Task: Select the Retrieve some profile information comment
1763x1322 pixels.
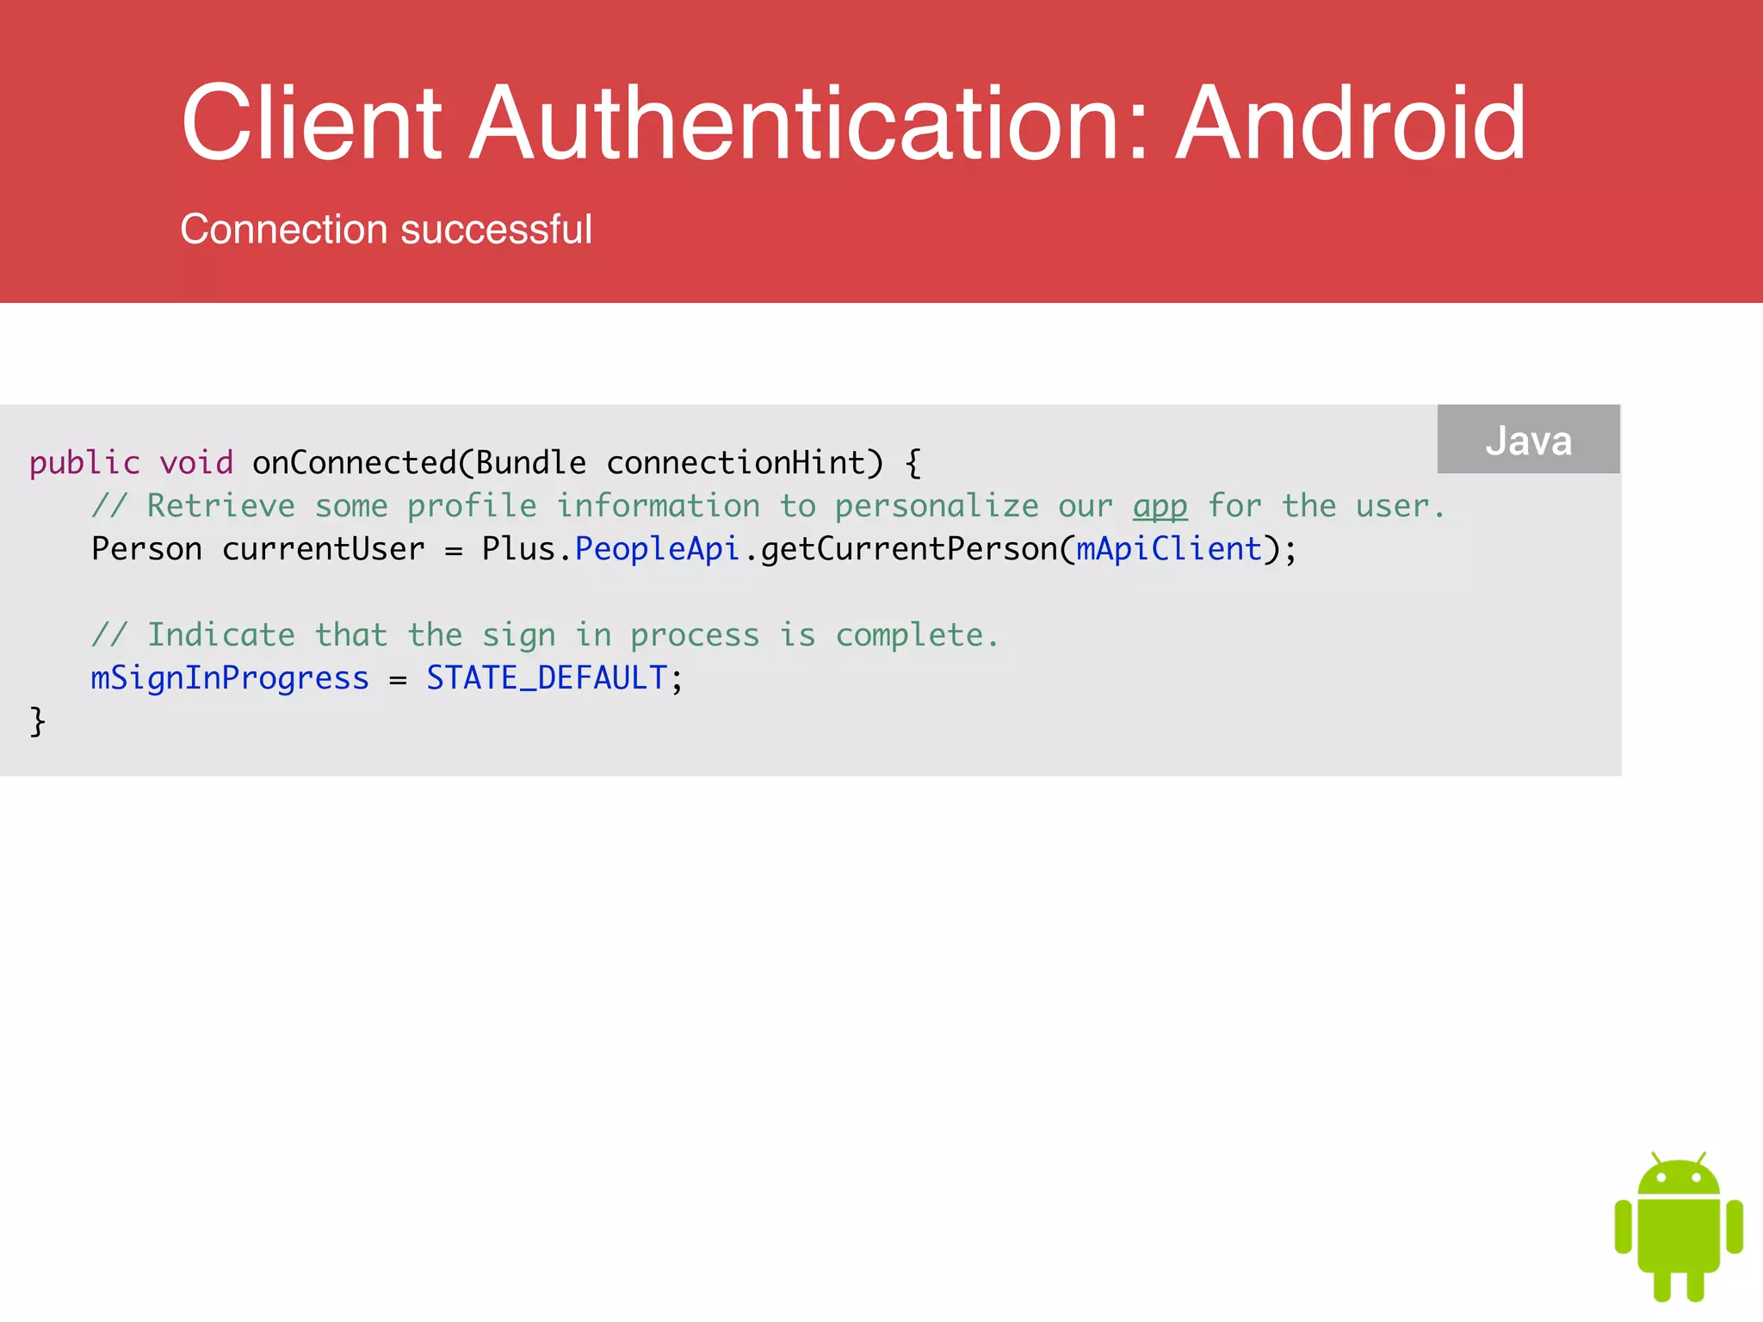Action: click(x=768, y=507)
